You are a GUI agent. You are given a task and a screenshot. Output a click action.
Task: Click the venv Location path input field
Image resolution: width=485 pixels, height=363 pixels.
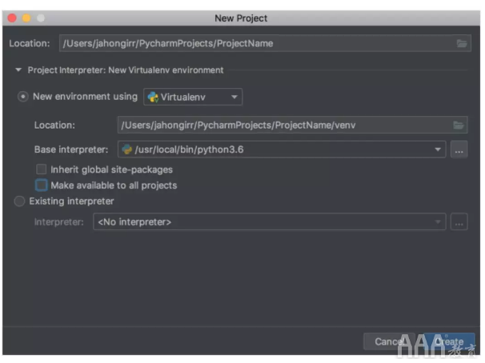[x=280, y=125]
